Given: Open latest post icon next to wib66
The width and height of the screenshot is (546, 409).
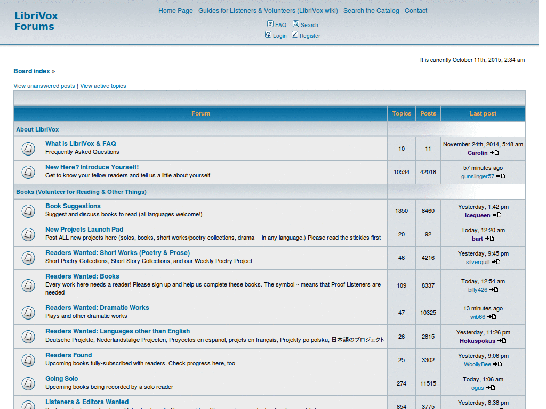Looking at the screenshot, I should 492,316.
